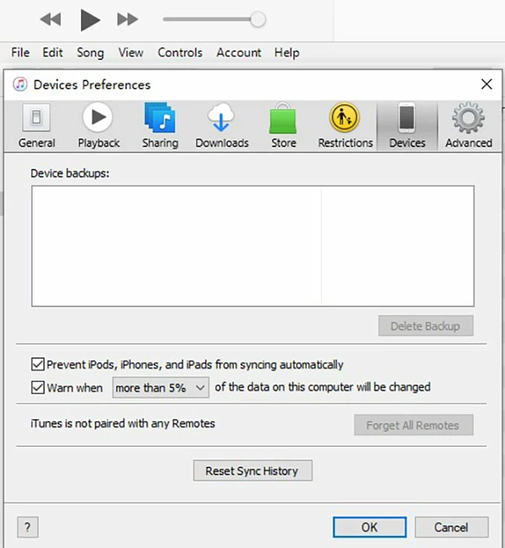This screenshot has width=505, height=548.
Task: Click the rewind previous track button
Action: [50, 20]
